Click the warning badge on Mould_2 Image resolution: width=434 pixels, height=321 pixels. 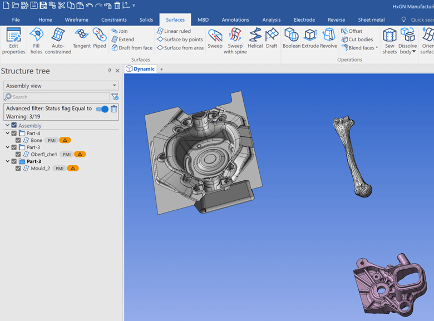pos(73,168)
